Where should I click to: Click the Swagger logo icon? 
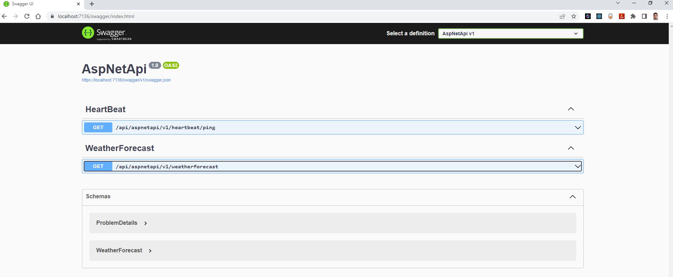point(88,32)
